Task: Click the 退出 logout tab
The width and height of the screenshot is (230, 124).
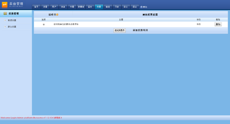Action: click(x=135, y=7)
